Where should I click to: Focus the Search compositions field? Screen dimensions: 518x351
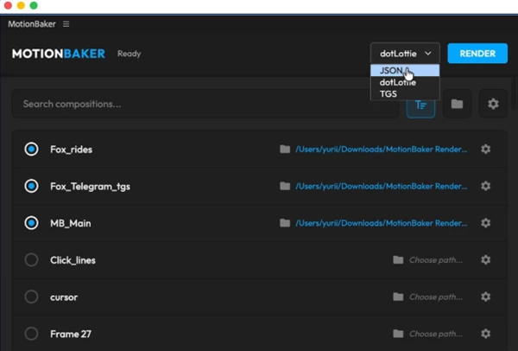pyautogui.click(x=205, y=104)
